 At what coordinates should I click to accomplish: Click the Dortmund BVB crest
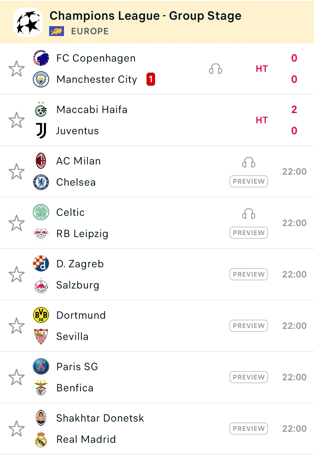41,315
